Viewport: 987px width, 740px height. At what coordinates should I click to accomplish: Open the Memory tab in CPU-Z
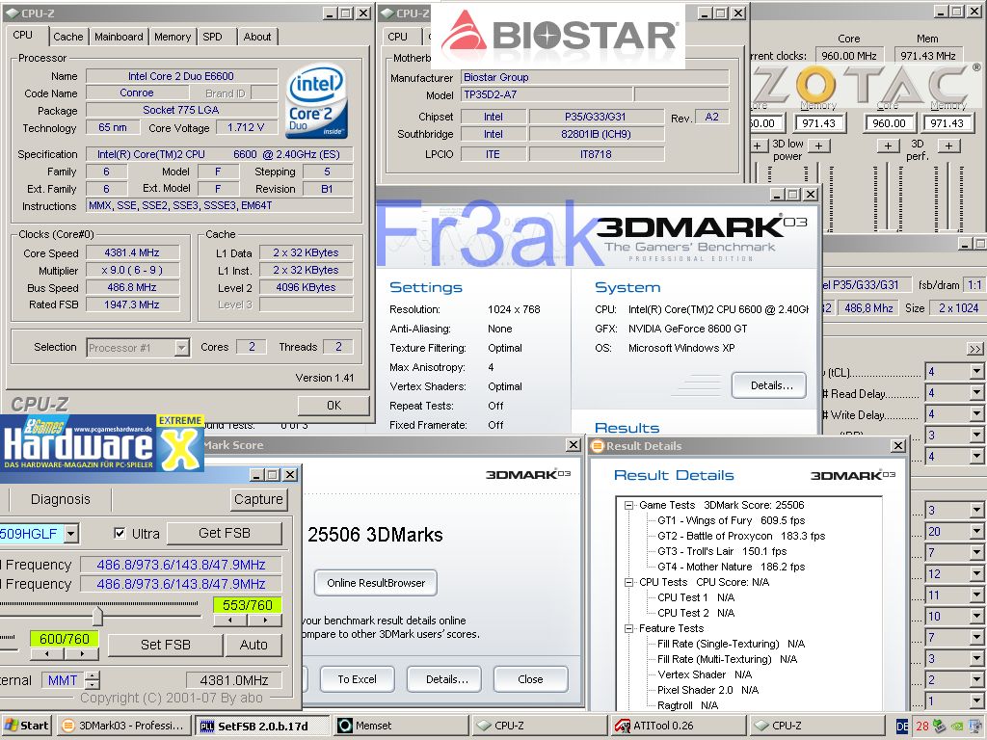click(173, 37)
